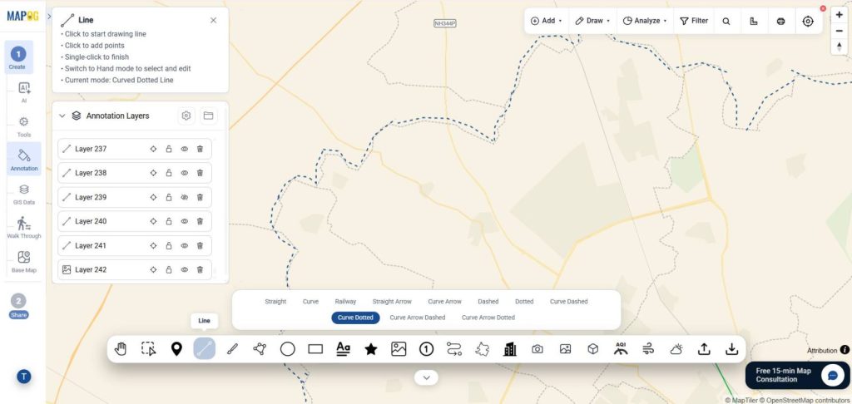The image size is (852, 404).
Task: Open the AQI air quality tool
Action: click(x=621, y=348)
